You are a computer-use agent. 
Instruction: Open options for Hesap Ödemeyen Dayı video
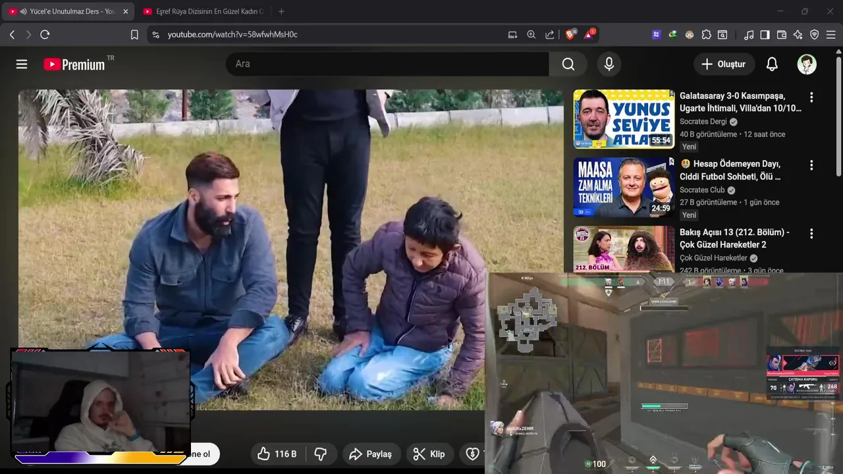click(811, 165)
